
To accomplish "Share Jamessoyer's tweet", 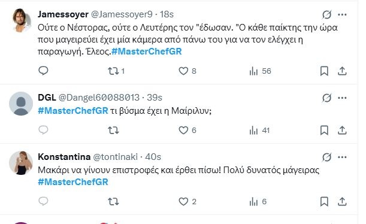I will pos(342,71).
